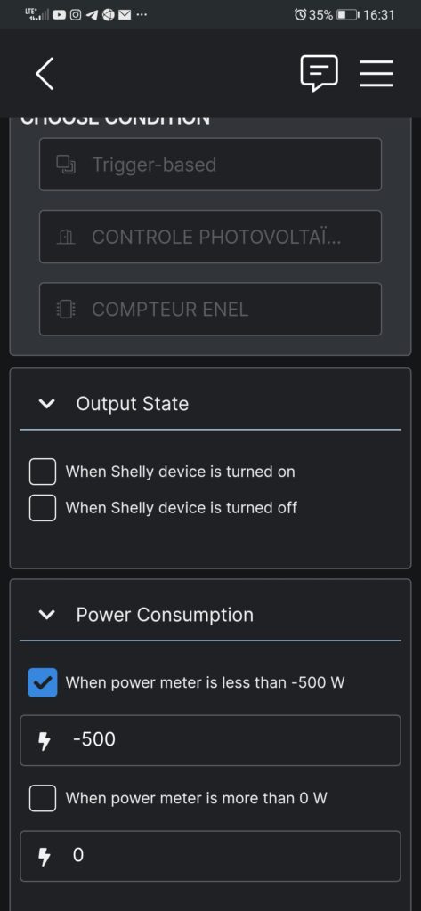
Task: Uncheck power meter less than -500 W
Action: (43, 682)
